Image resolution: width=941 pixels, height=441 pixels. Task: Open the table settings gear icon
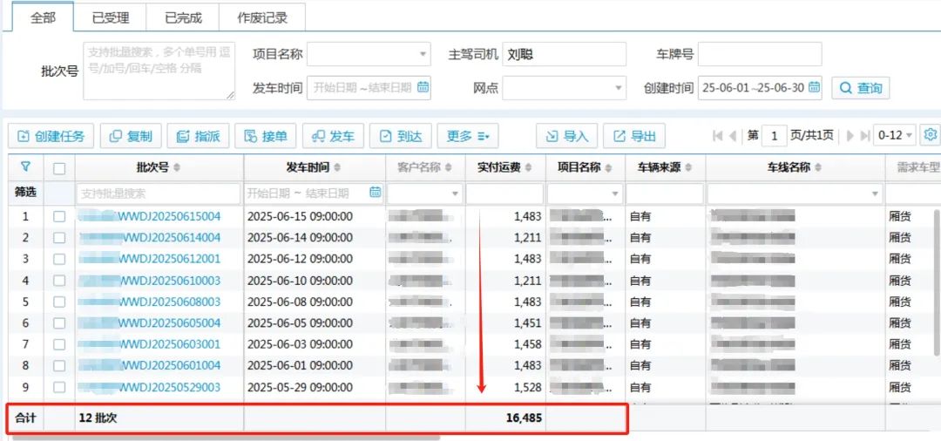tap(931, 135)
